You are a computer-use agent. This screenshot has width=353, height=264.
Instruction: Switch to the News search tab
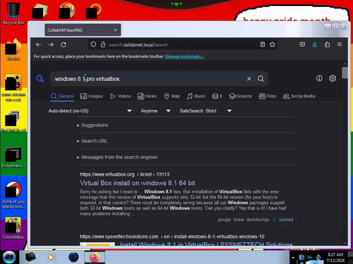tap(147, 96)
